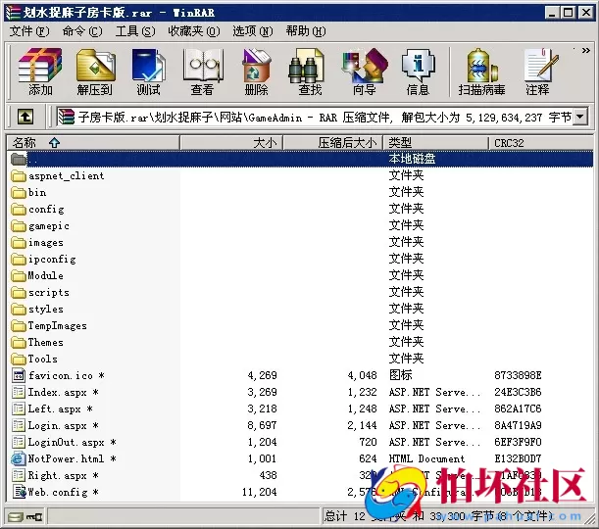
Task: Open the 文件(F) menu
Action: [28, 31]
